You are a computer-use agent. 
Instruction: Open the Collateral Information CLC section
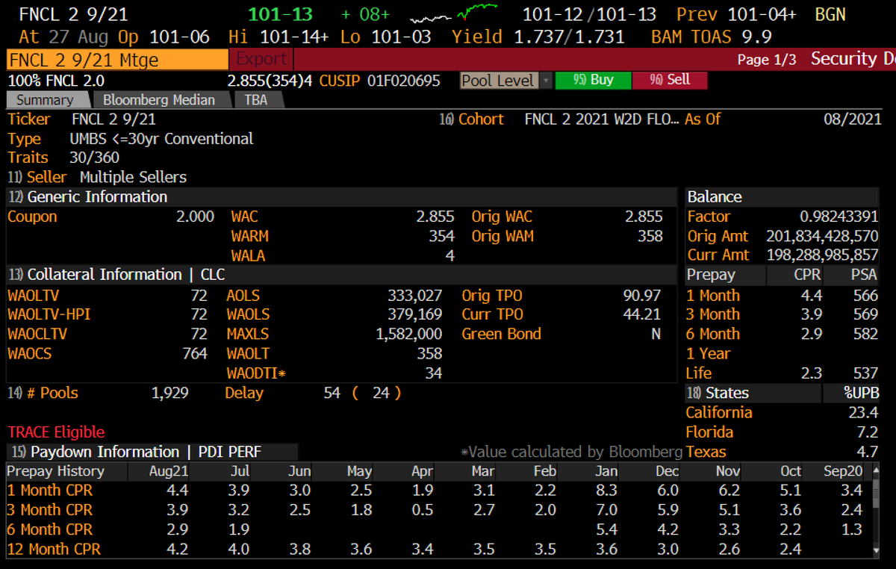[x=116, y=275]
